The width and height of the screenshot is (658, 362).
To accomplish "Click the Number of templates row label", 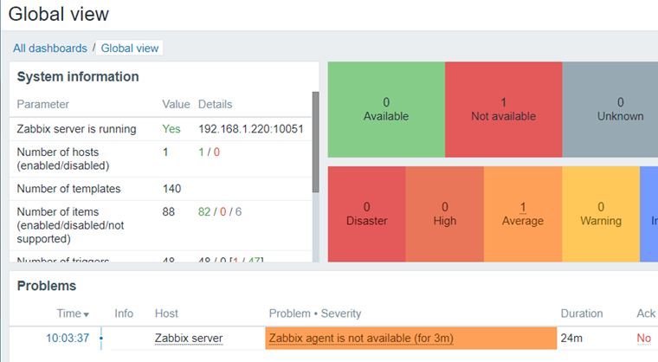I will (68, 189).
